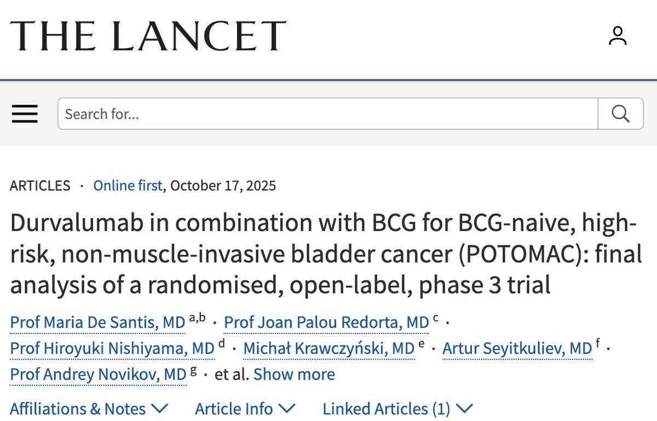Click the magnifying glass search button

point(620,114)
